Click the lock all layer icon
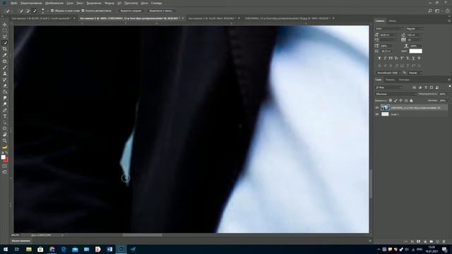 tap(411, 100)
